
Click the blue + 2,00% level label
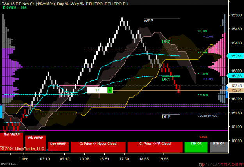coord(208,37)
